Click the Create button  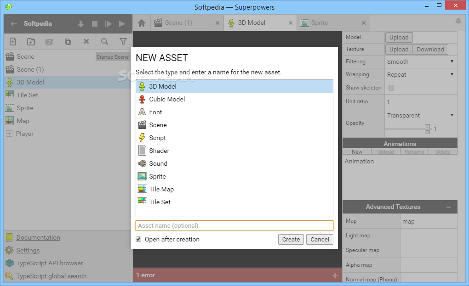pos(291,240)
